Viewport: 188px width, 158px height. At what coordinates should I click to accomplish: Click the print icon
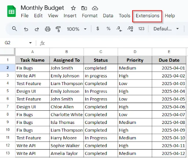pyautogui.click(x=48, y=29)
